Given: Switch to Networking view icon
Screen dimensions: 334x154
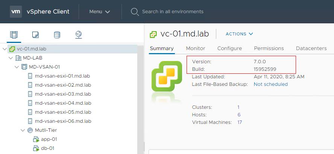Looking at the screenshot, I should [79, 35].
